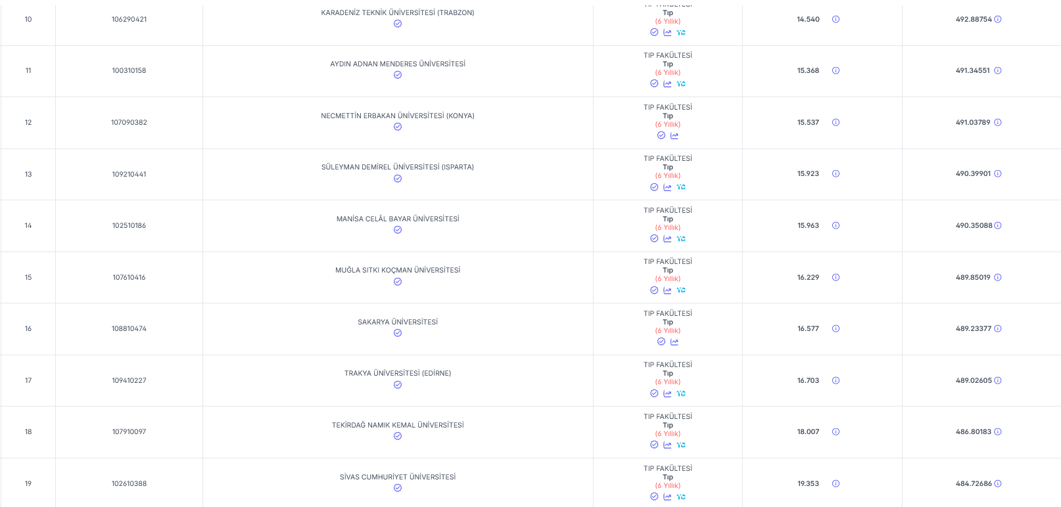Show info icon next to score 491.34551
Screen dimensions: 1061x507
pos(997,70)
